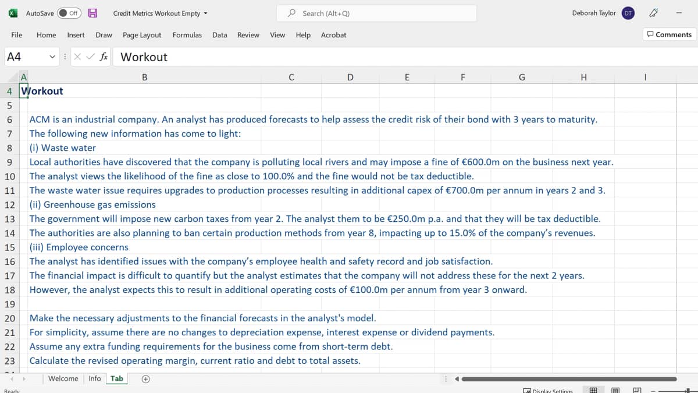Screen dimensions: 698x393
Task: Open the Data ribbon tab
Action: click(x=219, y=35)
